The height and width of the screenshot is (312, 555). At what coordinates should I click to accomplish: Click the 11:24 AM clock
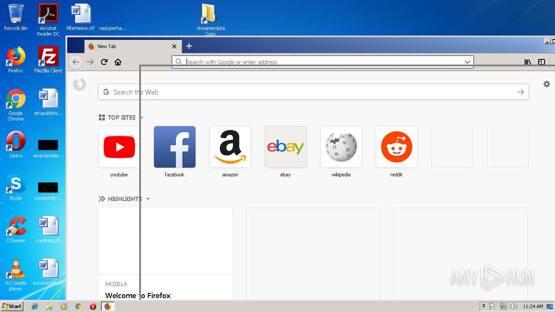point(533,306)
